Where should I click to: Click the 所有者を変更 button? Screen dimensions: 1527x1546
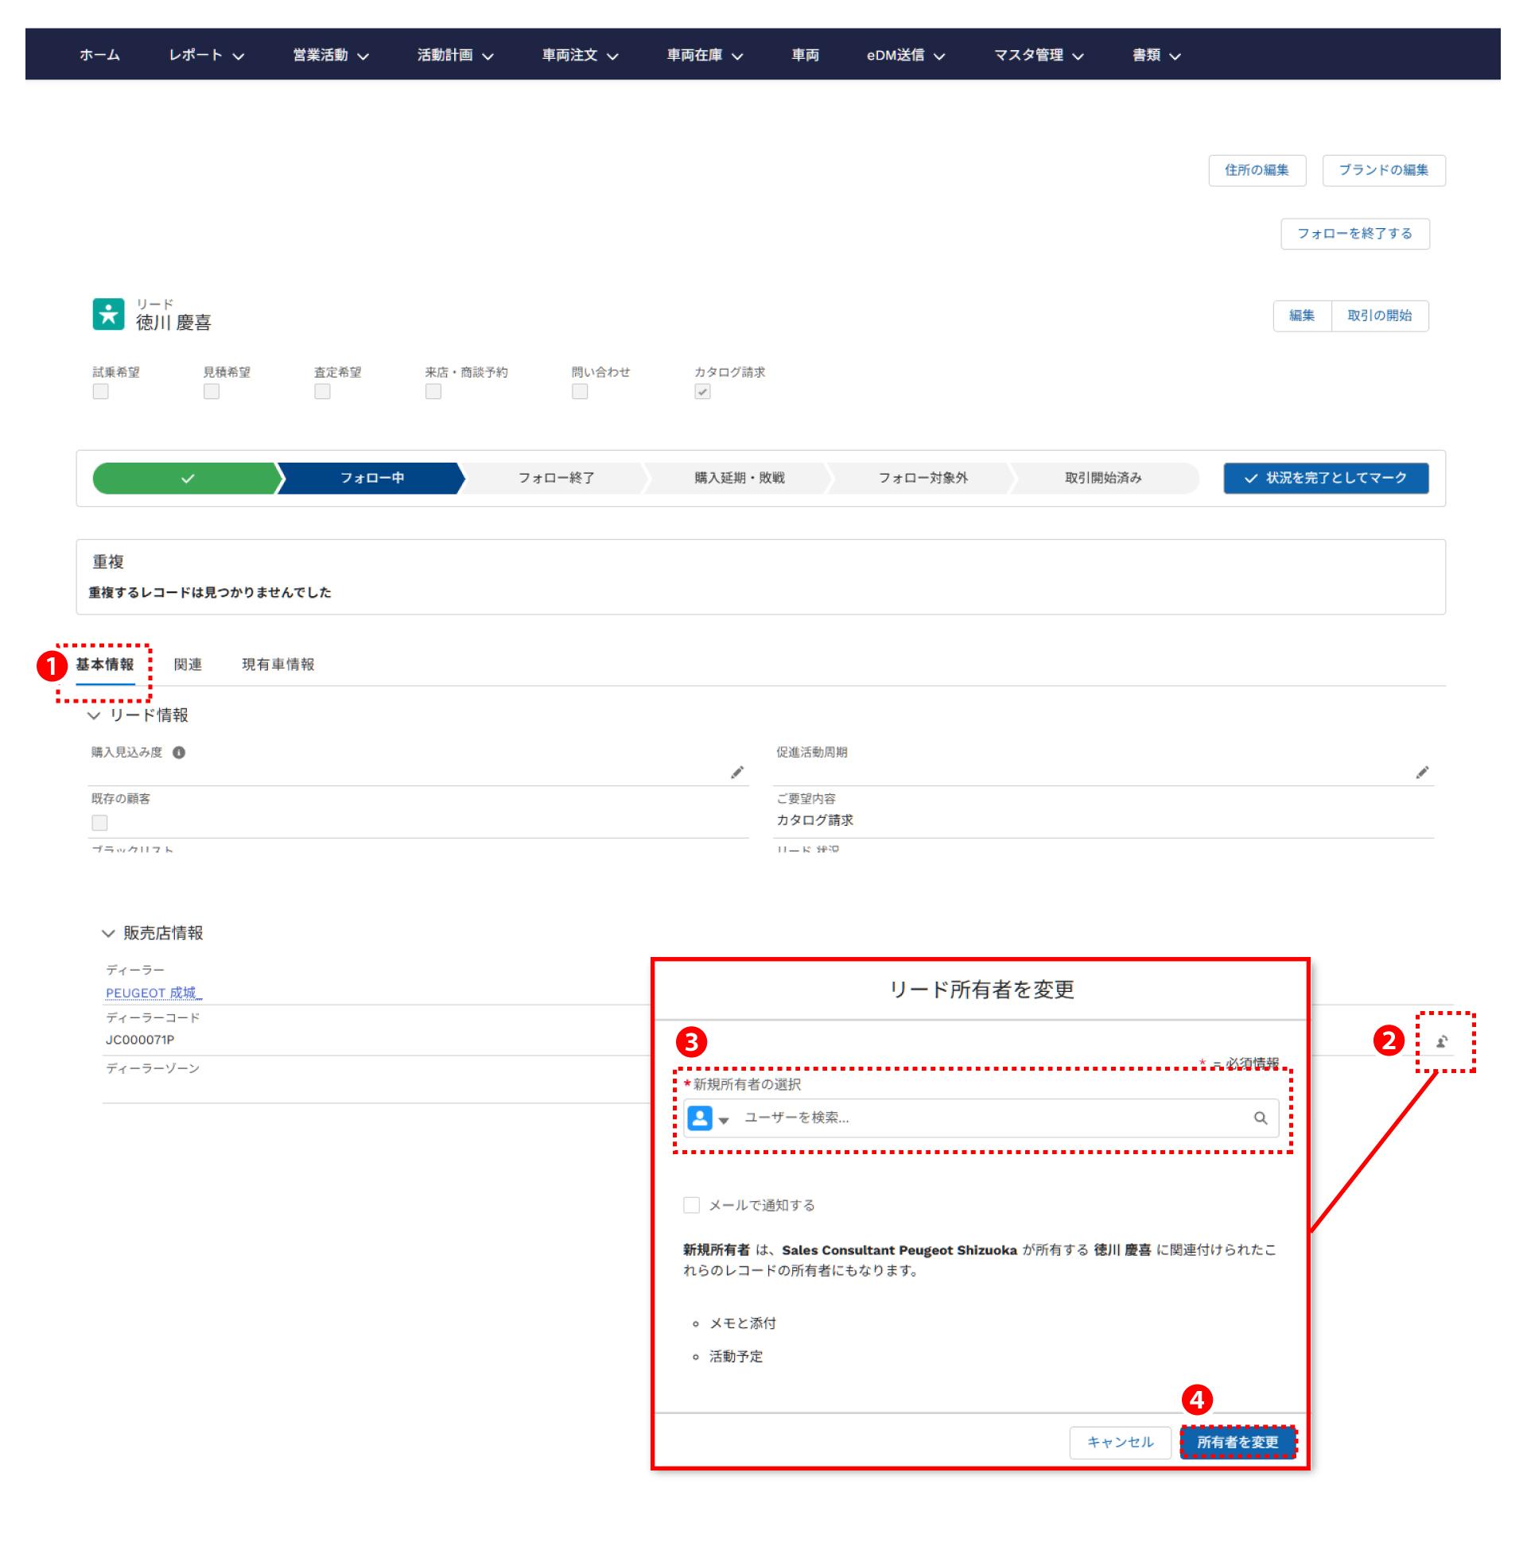(x=1238, y=1442)
